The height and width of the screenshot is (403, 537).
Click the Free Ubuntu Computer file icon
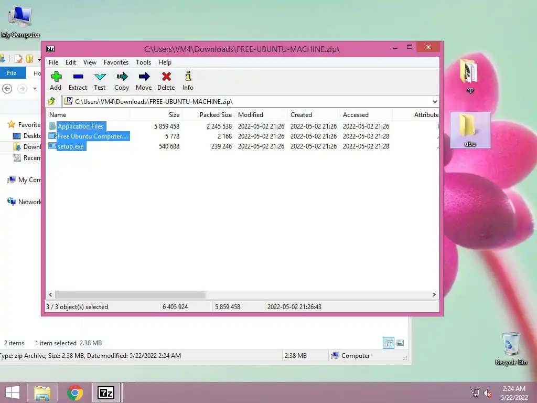coord(52,136)
